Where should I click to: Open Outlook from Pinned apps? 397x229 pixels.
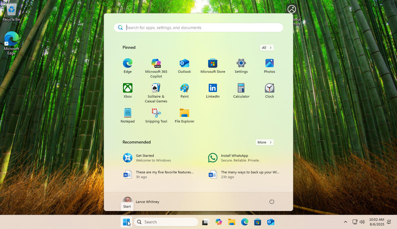click(x=184, y=65)
